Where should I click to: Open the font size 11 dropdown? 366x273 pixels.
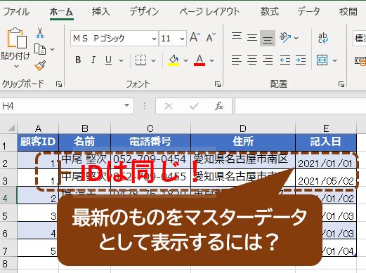pyautogui.click(x=182, y=39)
